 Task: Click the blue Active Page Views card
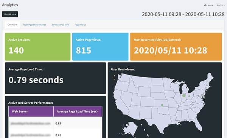coord(100,47)
